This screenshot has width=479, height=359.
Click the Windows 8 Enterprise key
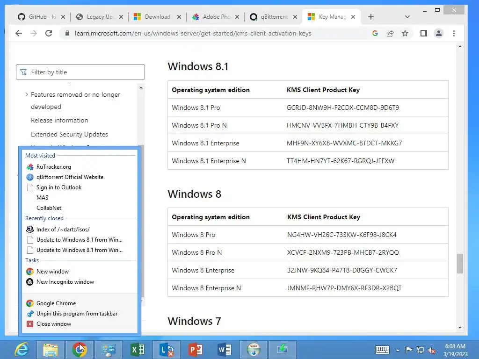coord(342,270)
